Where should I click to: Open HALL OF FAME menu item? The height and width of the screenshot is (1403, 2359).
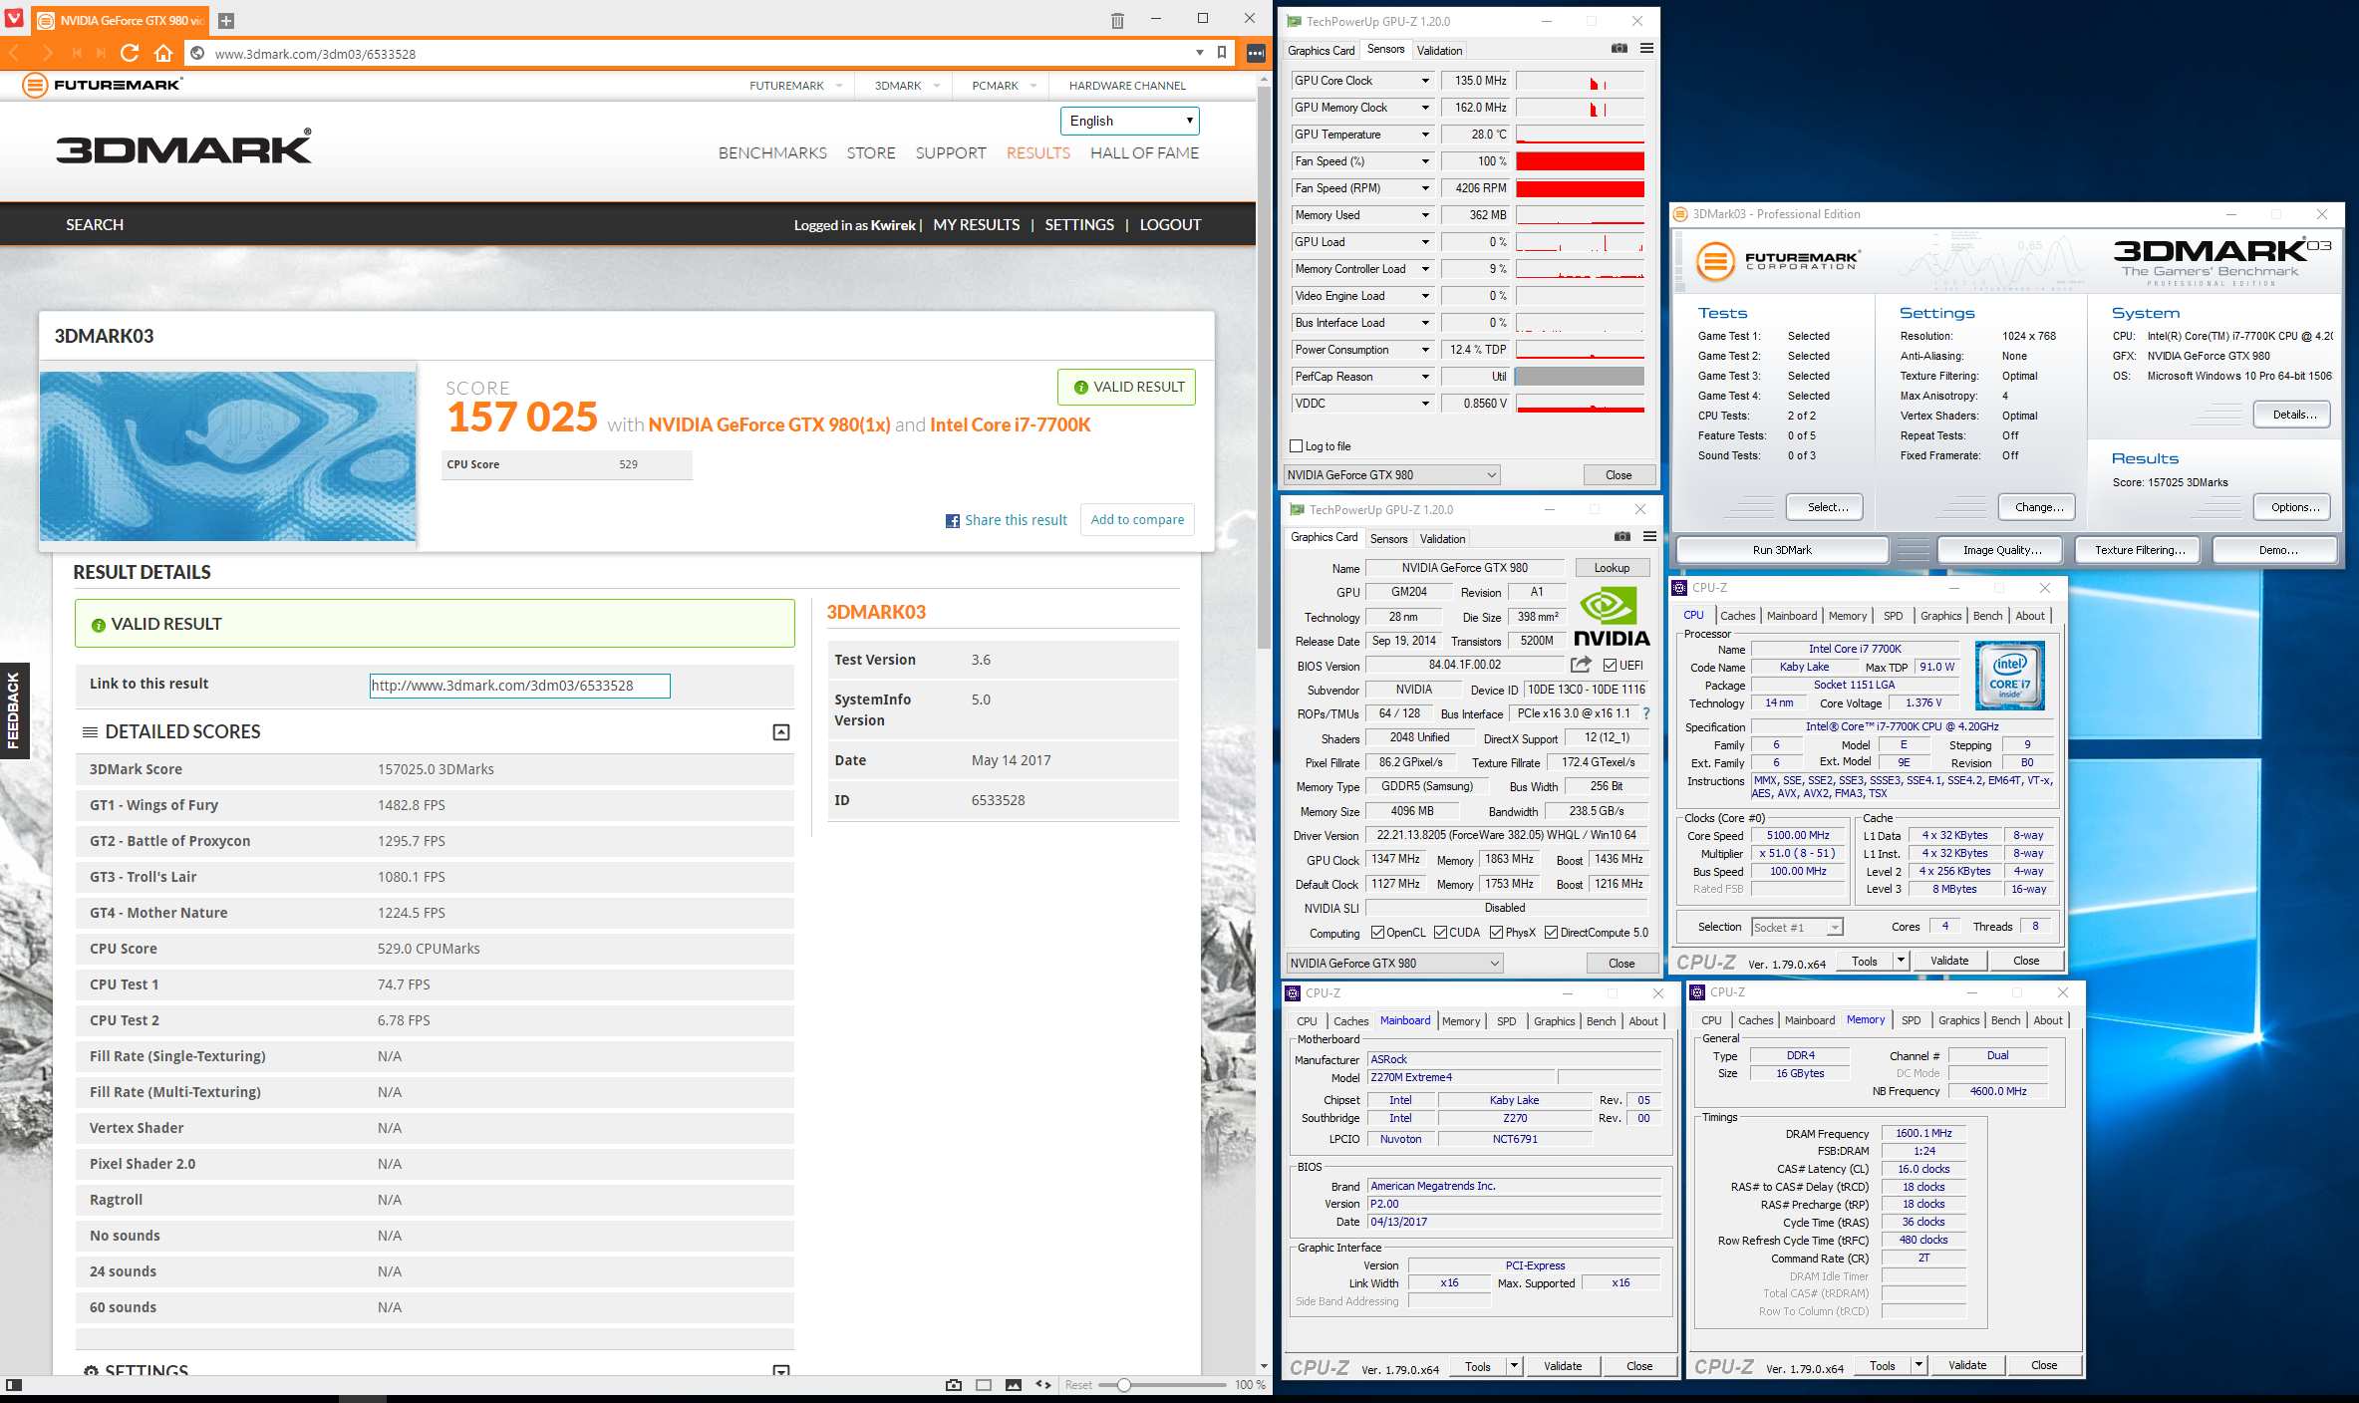[1144, 152]
